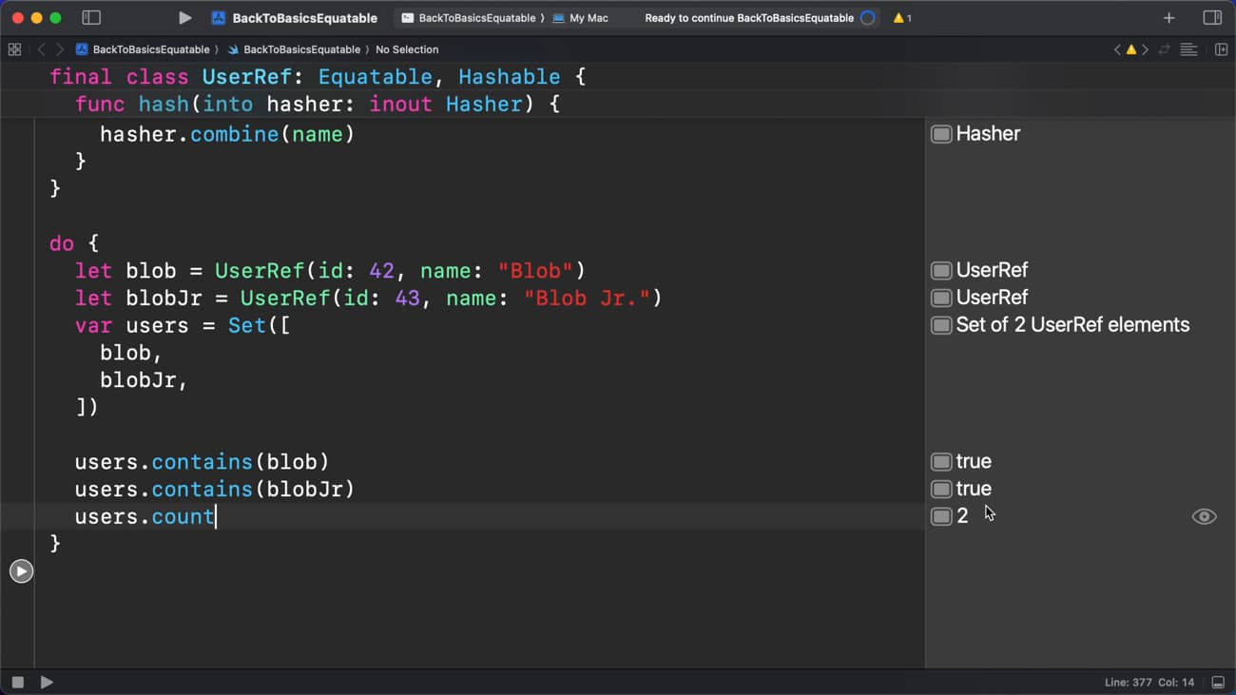Toggle the inspector panel on right
The image size is (1236, 695).
point(1211,18)
